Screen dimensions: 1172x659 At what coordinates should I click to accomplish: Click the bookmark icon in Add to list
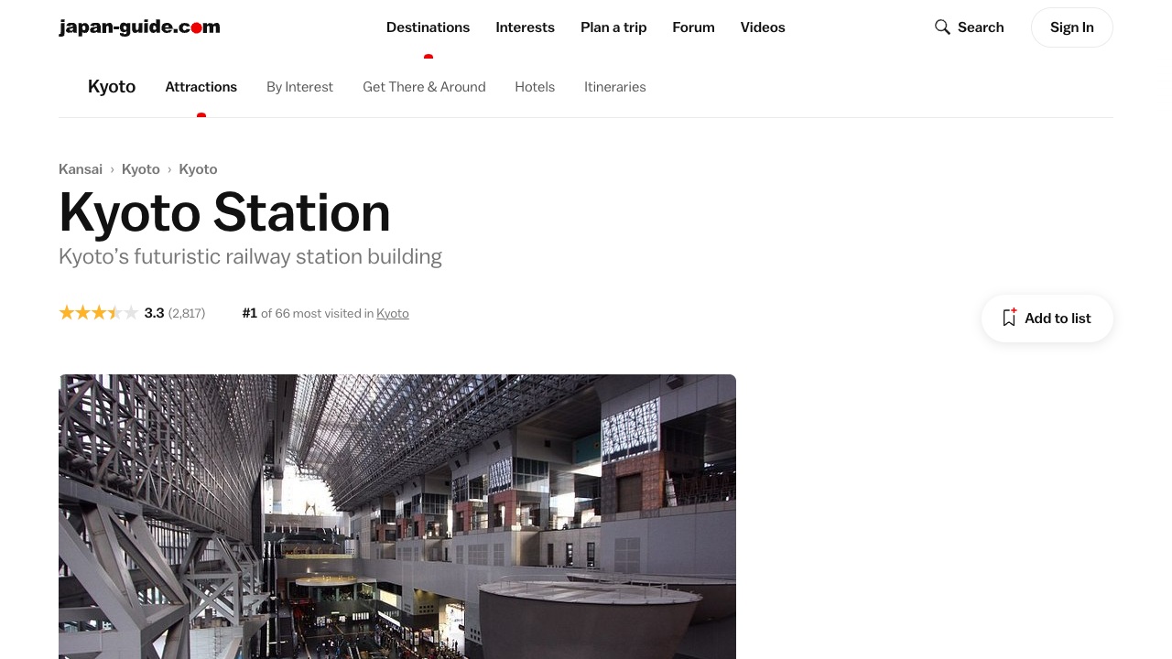(x=1009, y=319)
